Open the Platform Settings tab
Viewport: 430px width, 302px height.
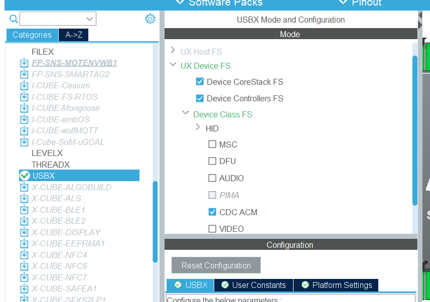pos(336,285)
